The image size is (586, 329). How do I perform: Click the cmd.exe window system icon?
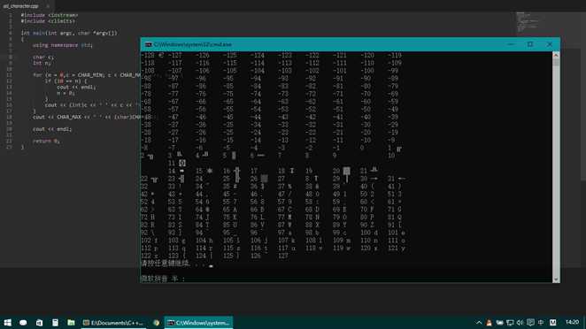tap(149, 44)
